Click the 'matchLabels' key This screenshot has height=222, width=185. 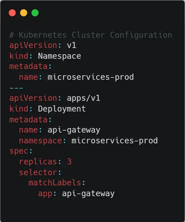tap(55, 183)
